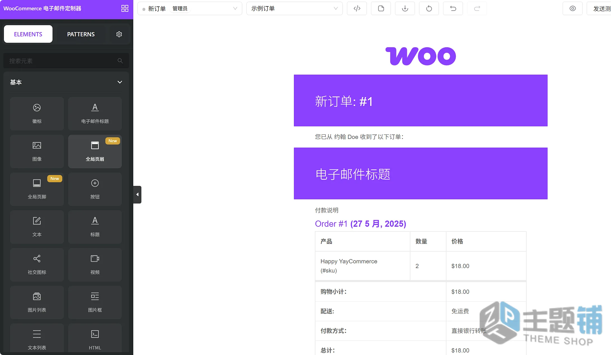The image size is (611, 355).
Task: Switch to the PATTERNS tab
Action: [x=81, y=34]
